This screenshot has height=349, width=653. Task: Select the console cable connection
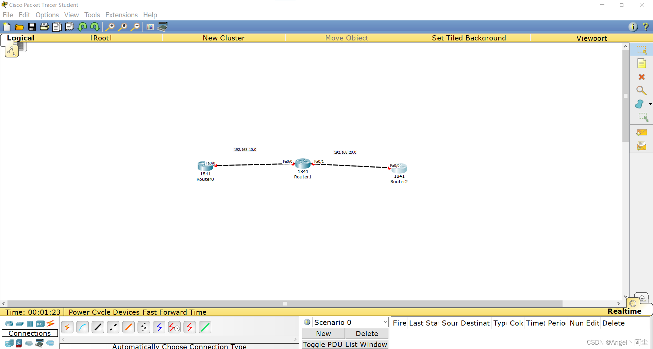point(83,327)
